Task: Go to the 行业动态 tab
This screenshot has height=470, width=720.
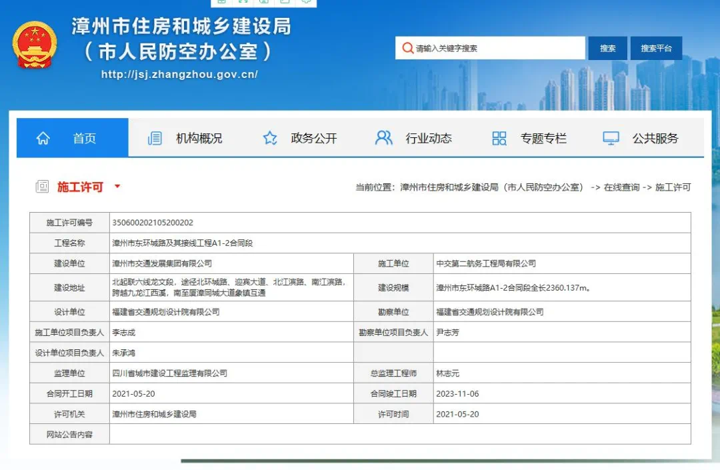Action: point(429,138)
